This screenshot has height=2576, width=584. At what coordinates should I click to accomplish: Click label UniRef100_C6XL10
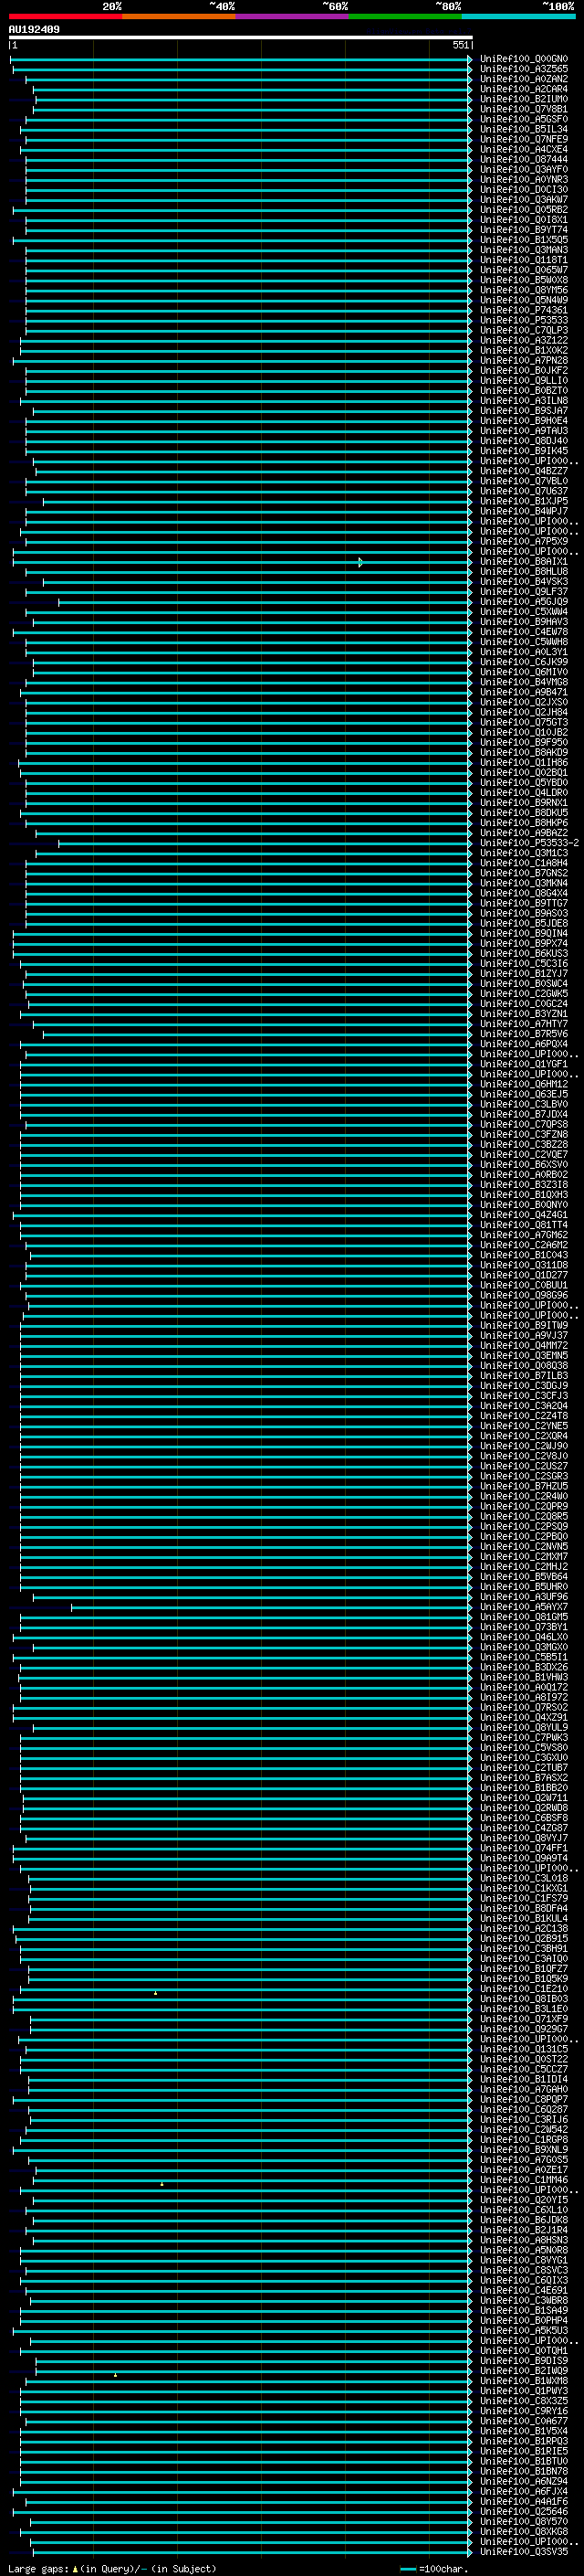[524, 2210]
